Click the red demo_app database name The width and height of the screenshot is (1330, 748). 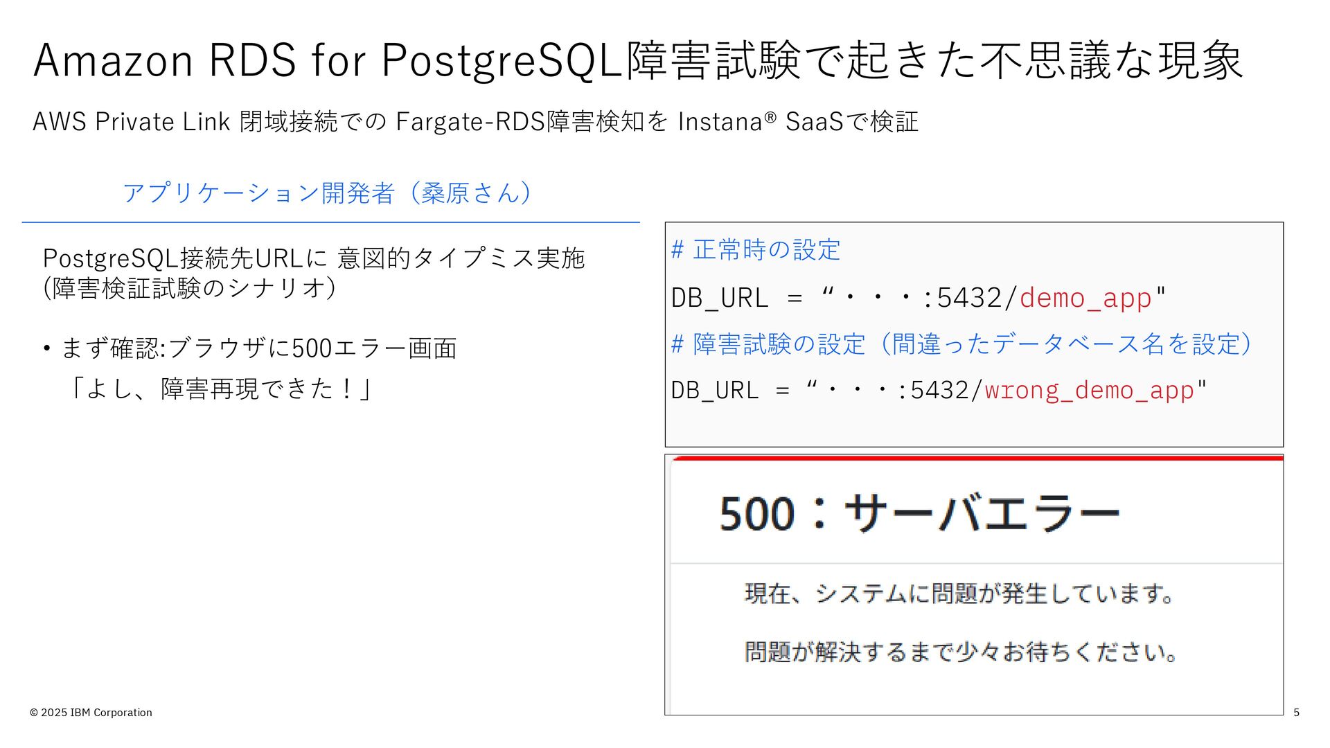[x=1085, y=298]
